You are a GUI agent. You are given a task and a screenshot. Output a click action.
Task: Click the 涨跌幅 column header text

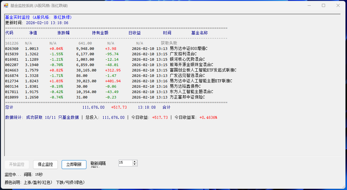[x=63, y=33]
